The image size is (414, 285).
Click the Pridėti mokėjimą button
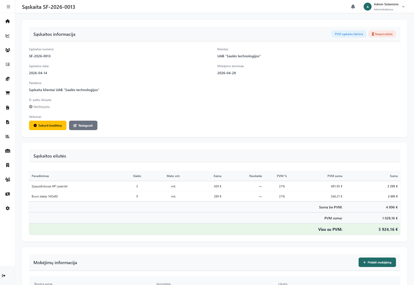377,262
